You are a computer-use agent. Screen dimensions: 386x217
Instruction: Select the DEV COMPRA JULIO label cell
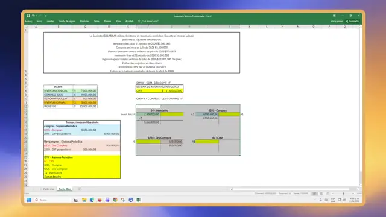point(59,99)
